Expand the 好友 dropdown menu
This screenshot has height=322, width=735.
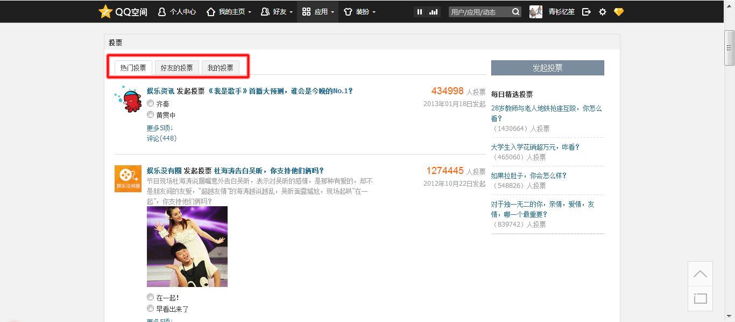pos(277,12)
